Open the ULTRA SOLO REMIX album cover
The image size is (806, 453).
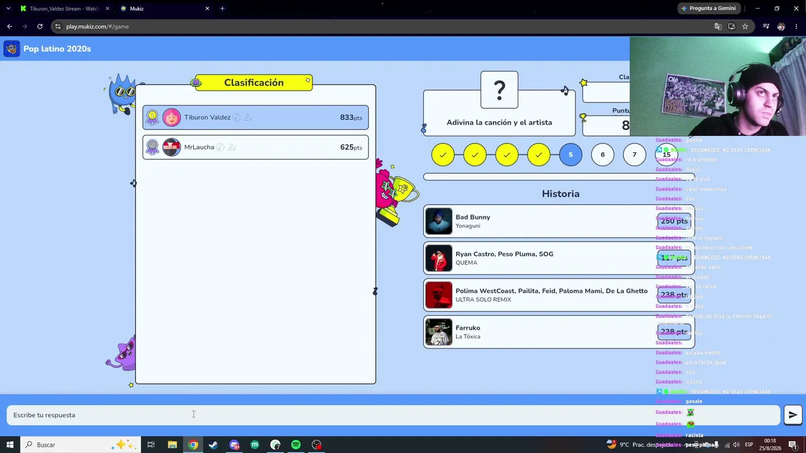point(438,295)
